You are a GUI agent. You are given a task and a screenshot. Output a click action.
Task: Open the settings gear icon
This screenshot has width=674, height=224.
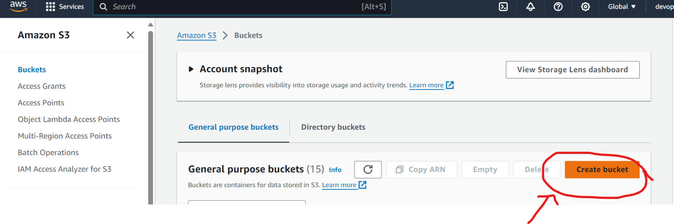(585, 7)
